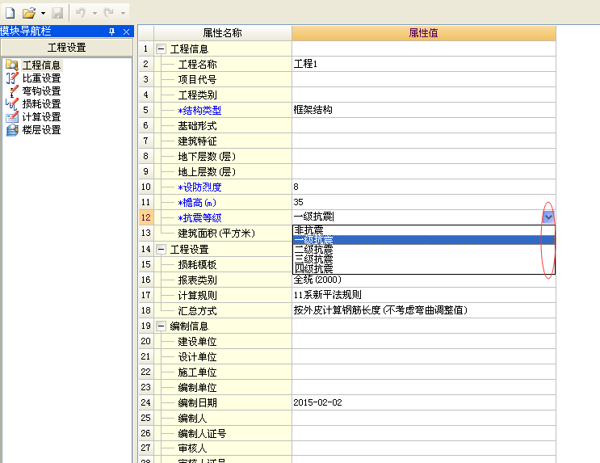Click the Open folder toolbar icon
The width and height of the screenshot is (600, 463).
tap(29, 13)
